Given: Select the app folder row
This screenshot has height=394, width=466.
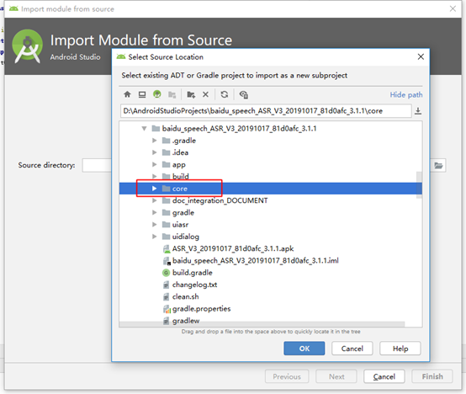Looking at the screenshot, I should pos(271,164).
